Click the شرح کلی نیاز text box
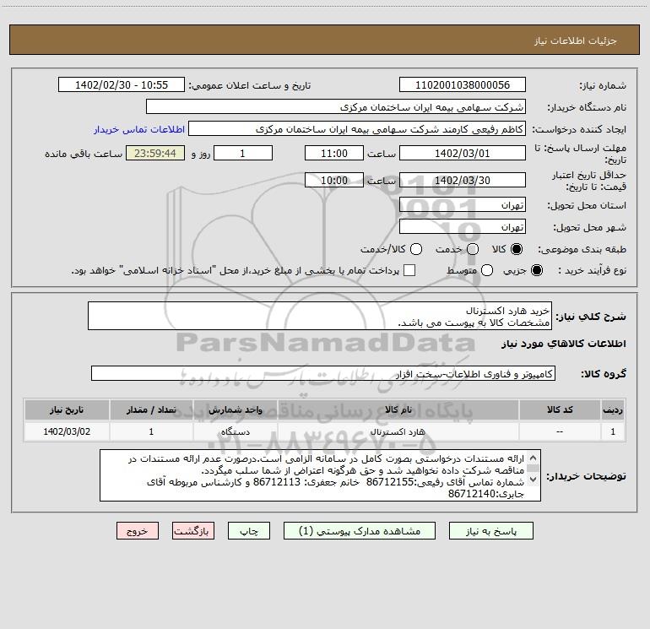The image size is (650, 629). [x=320, y=316]
